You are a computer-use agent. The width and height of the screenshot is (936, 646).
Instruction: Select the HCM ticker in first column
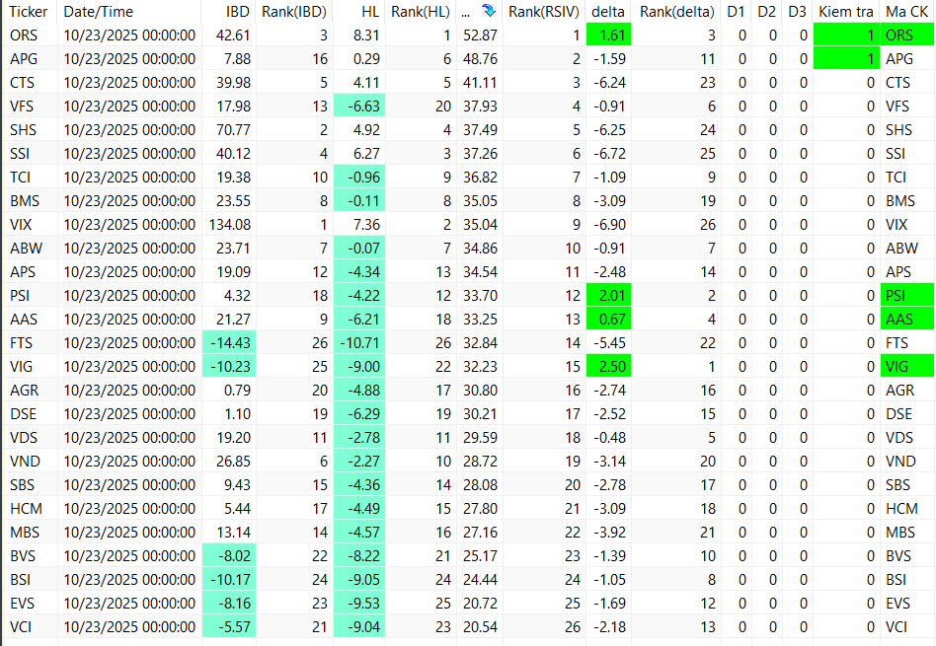coord(26,509)
